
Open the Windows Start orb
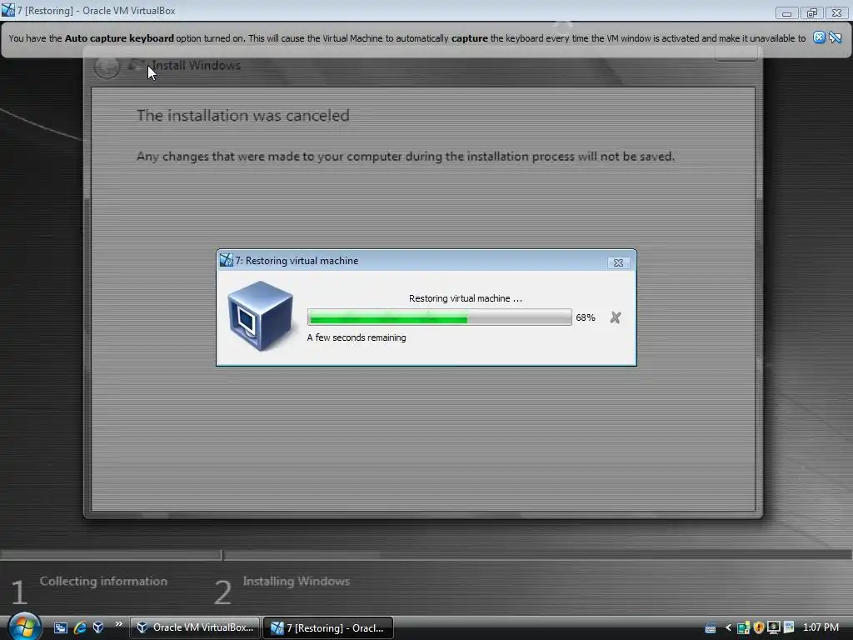click(24, 627)
